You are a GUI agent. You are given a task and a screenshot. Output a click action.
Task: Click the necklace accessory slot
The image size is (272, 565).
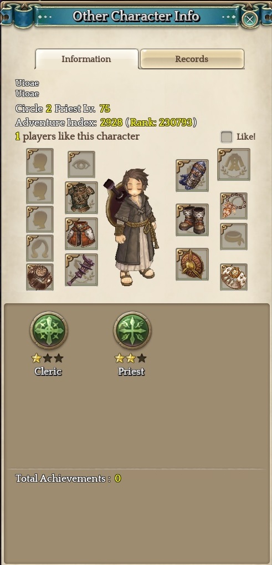tap(234, 206)
